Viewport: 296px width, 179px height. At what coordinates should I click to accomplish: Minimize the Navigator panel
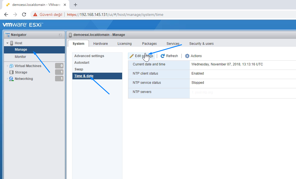[x=60, y=35]
